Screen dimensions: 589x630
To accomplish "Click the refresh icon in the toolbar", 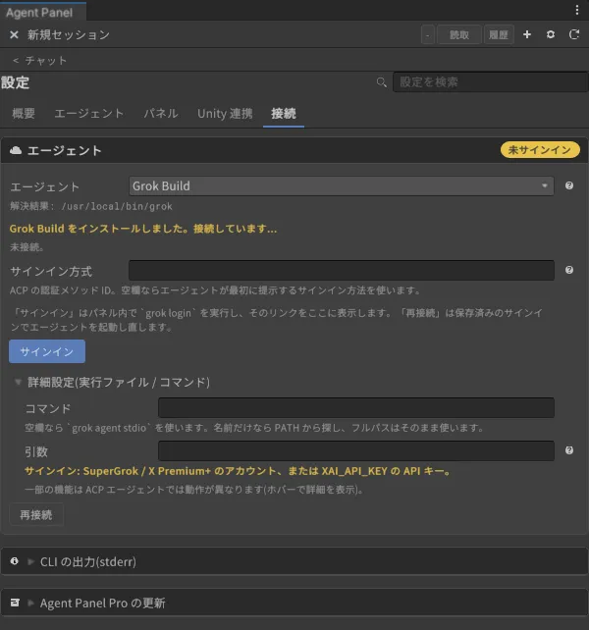I will [x=574, y=34].
